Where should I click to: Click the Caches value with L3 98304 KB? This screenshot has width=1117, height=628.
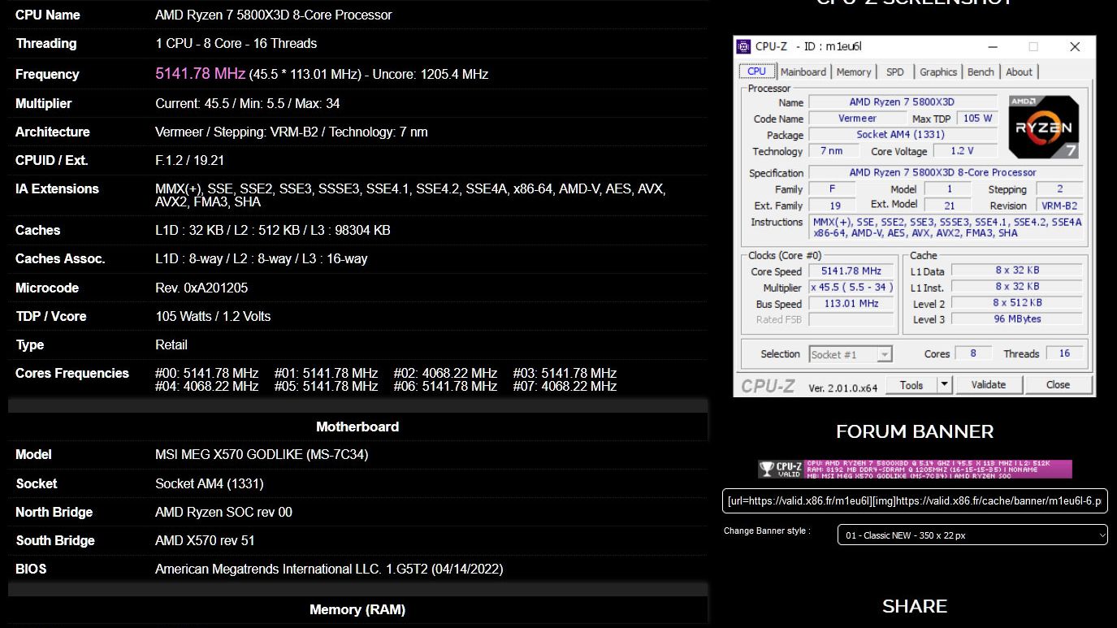(273, 231)
